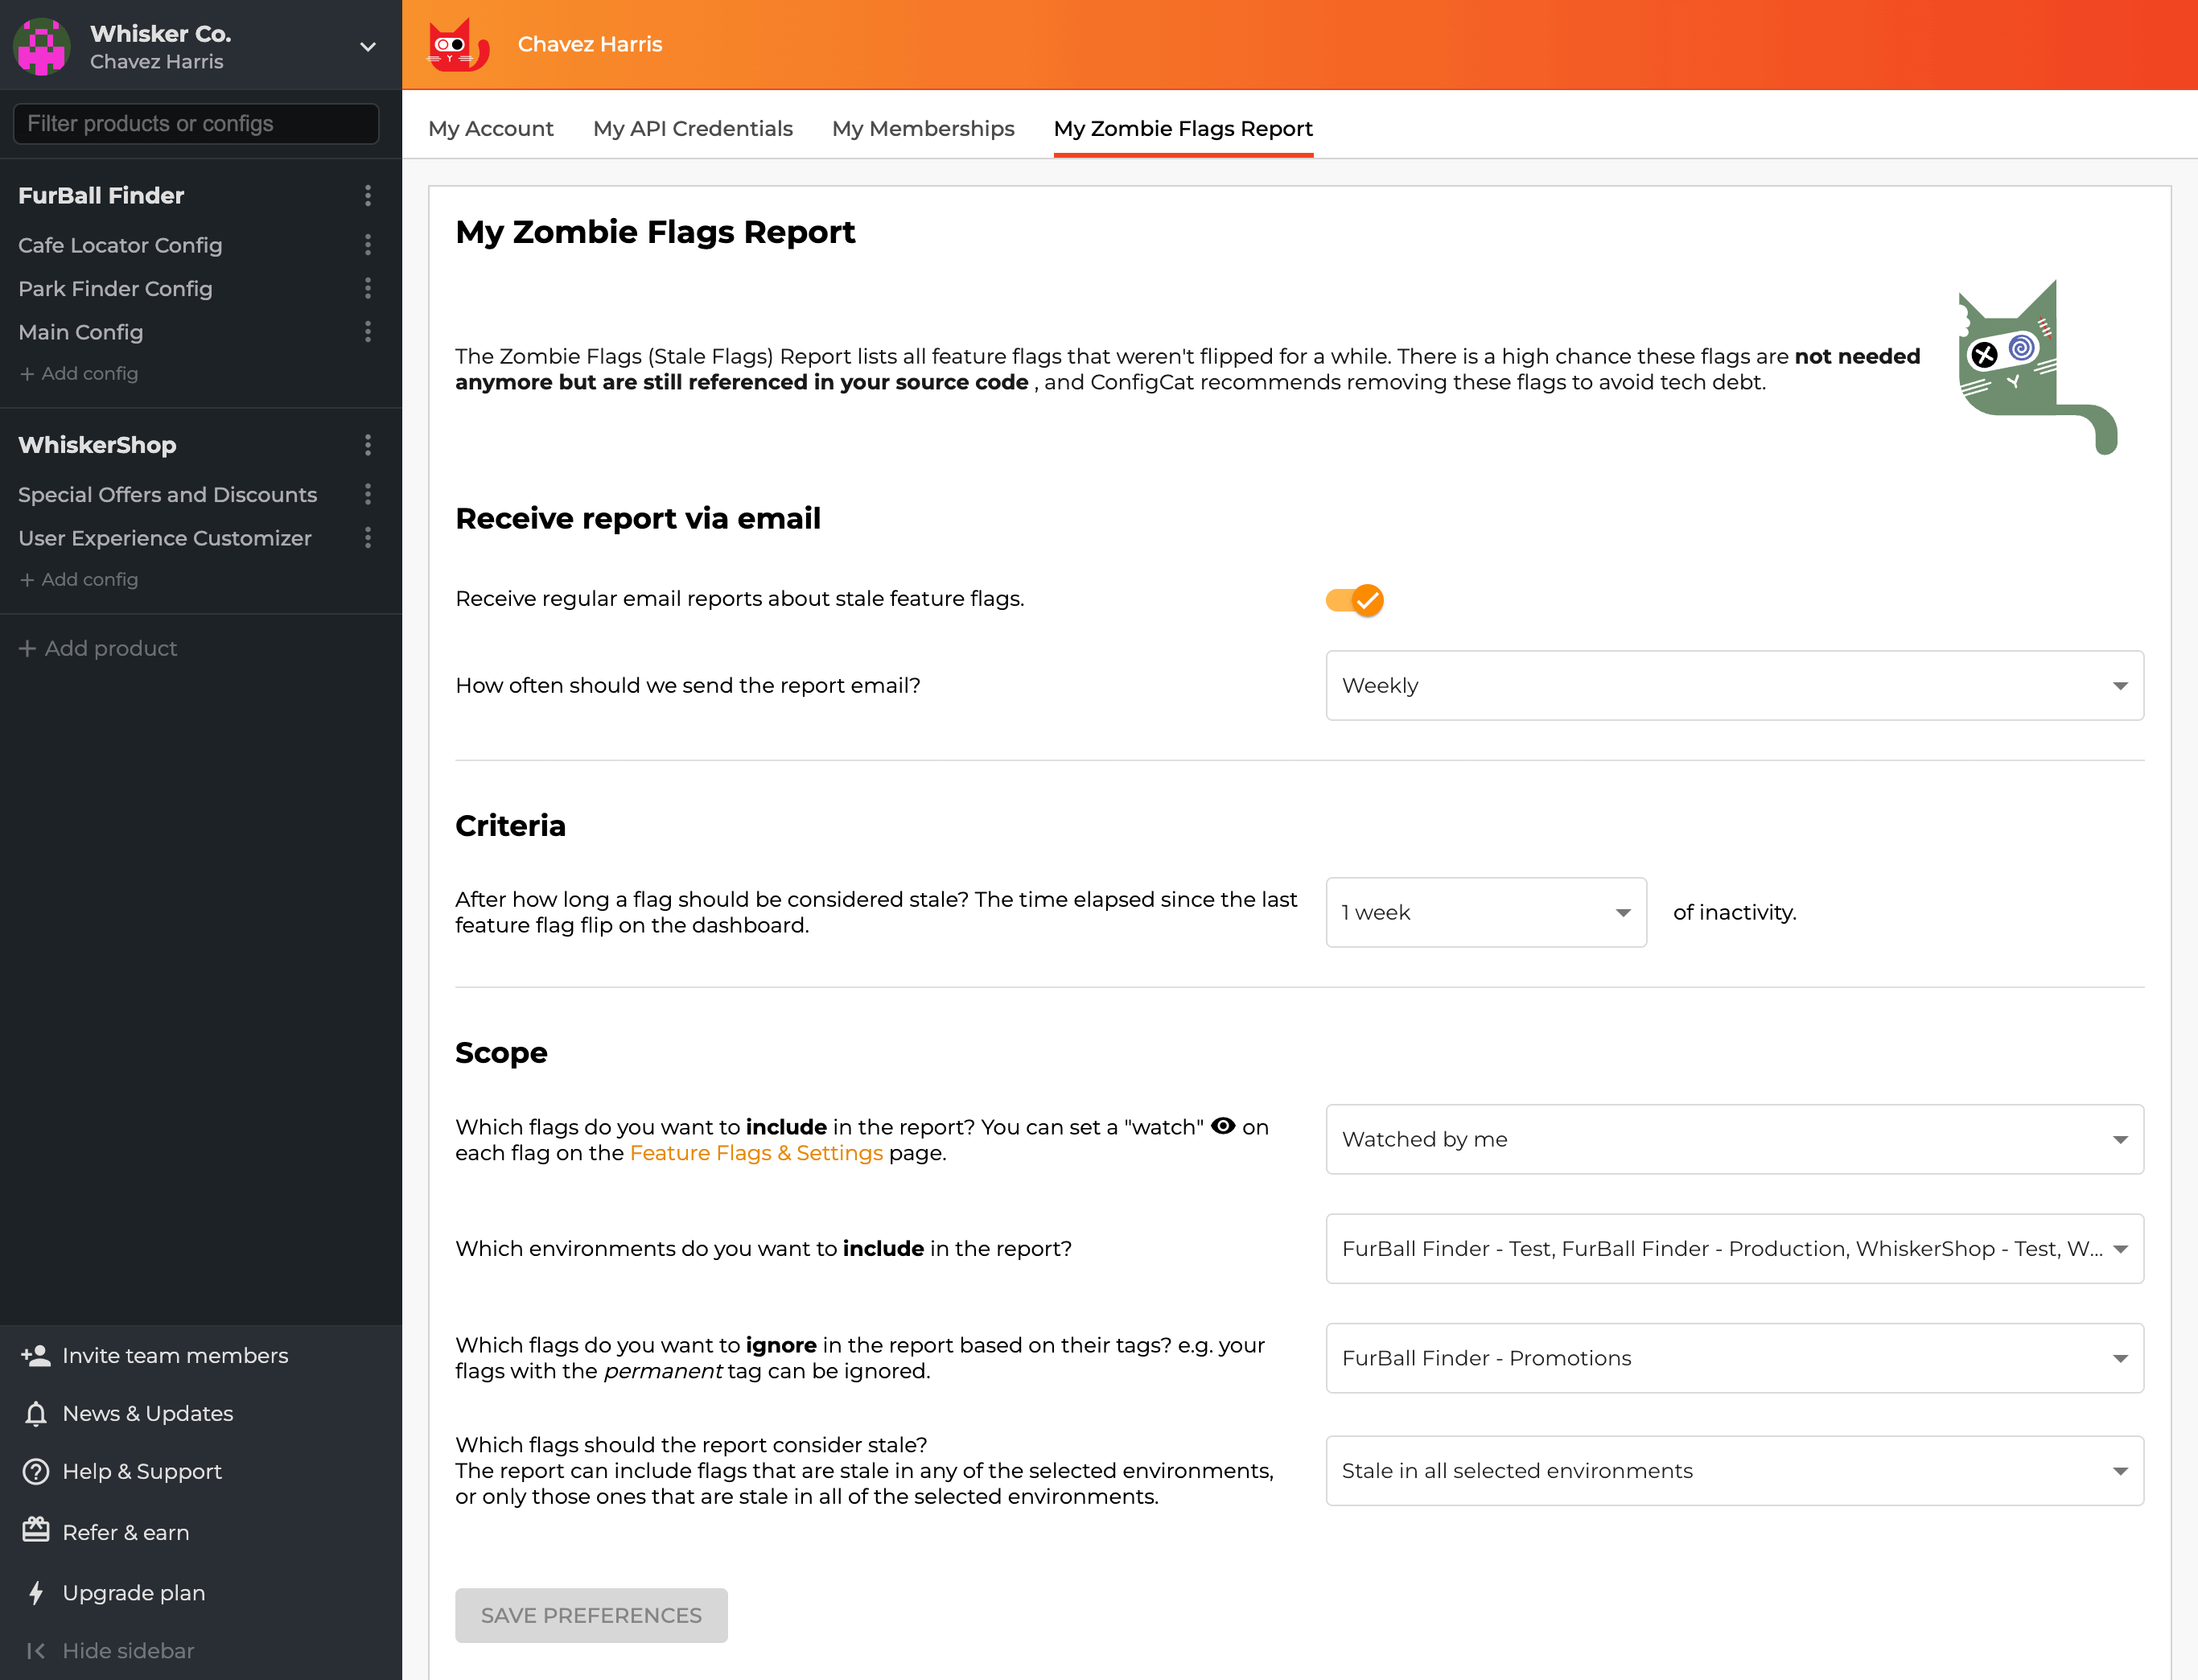Click the Refer & earn gift icon
The image size is (2198, 1680).
36,1531
